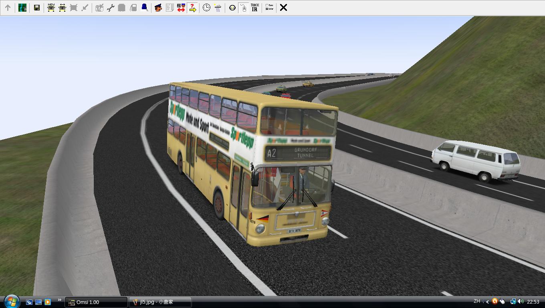Screen dimensions: 545x308
Task: Open the map globe icon
Action: (x=22, y=8)
